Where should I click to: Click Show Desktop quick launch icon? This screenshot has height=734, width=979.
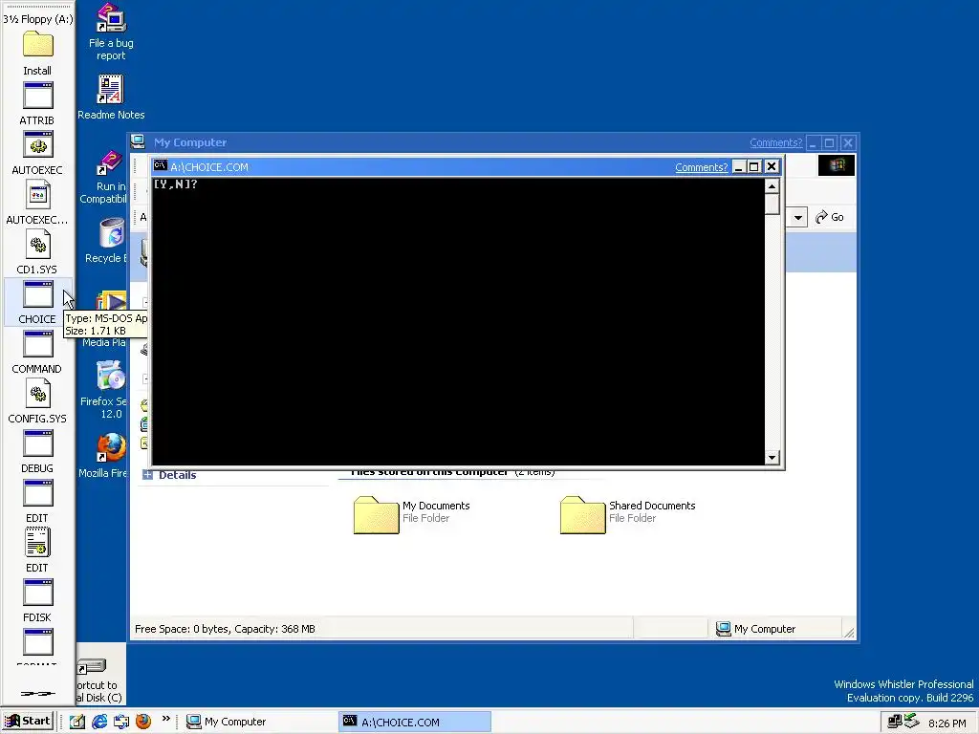[x=77, y=722]
